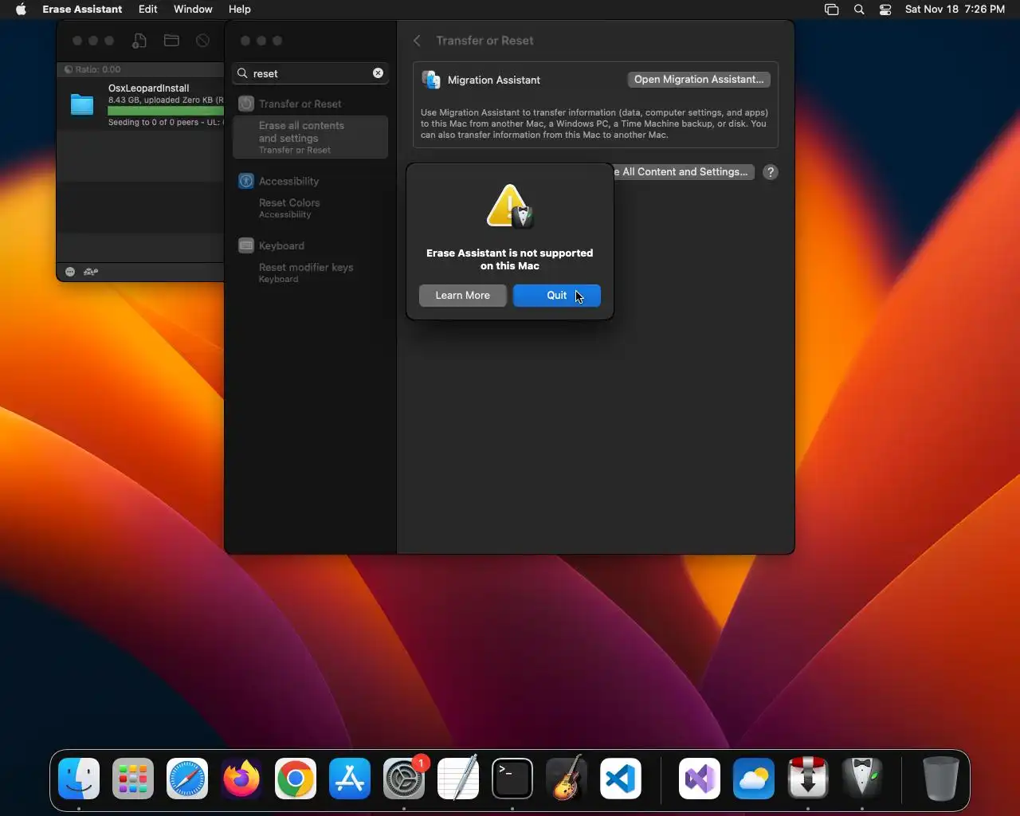Click open folder icon in Transmission toolbar
Screen dimensions: 1020x816
click(171, 41)
